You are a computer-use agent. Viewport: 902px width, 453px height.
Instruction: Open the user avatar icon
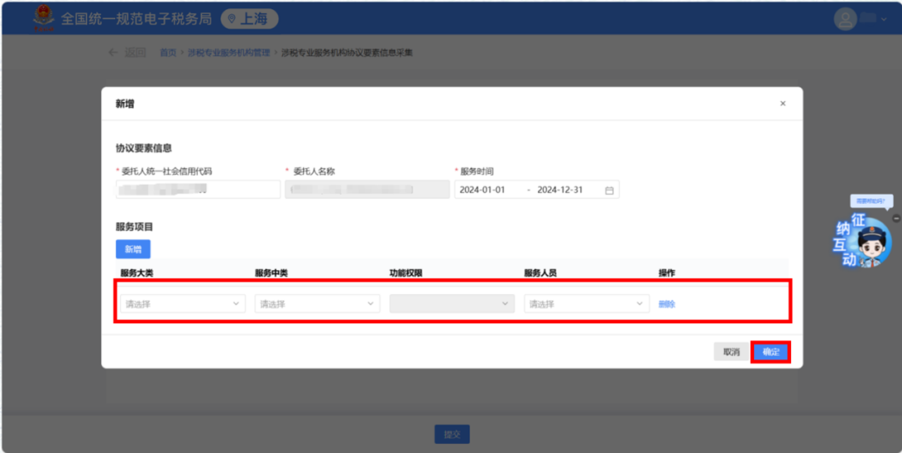pos(845,19)
